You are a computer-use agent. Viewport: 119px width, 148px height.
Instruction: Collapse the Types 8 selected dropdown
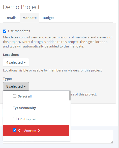(x=16, y=86)
